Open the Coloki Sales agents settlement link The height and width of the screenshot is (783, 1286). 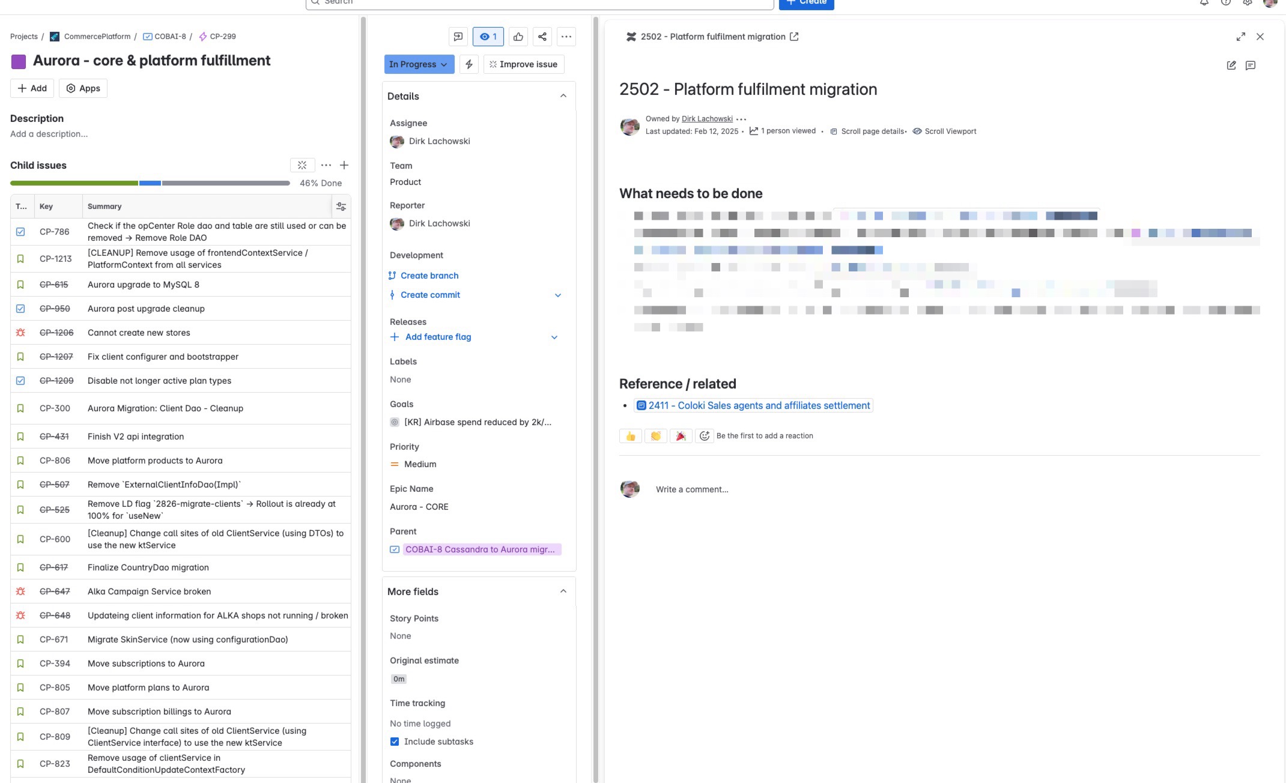pyautogui.click(x=759, y=405)
